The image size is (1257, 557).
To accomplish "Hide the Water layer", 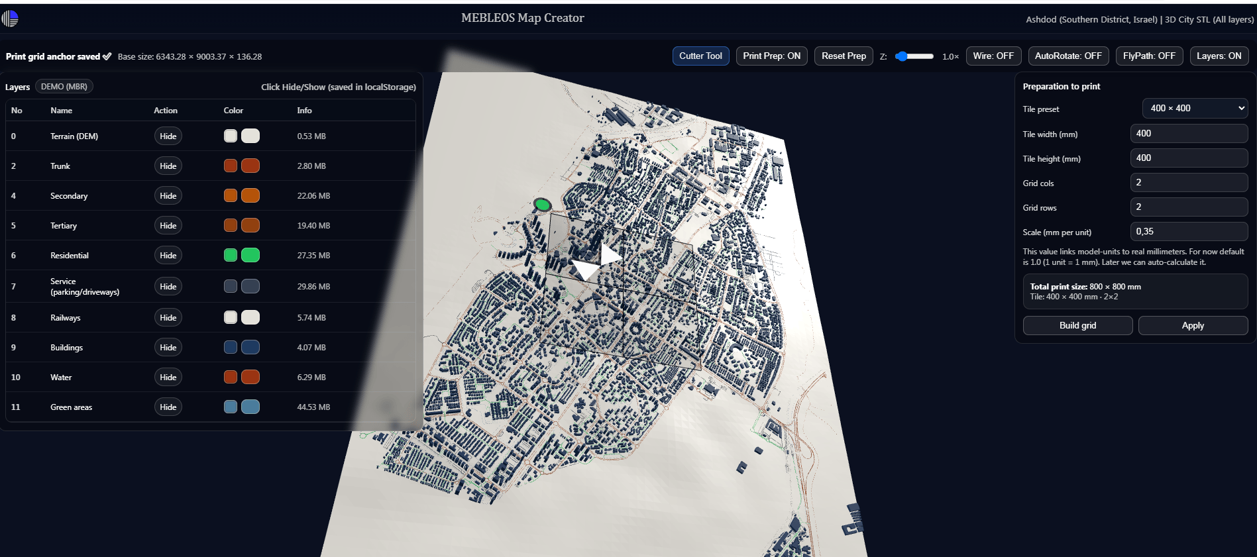I will (x=168, y=377).
